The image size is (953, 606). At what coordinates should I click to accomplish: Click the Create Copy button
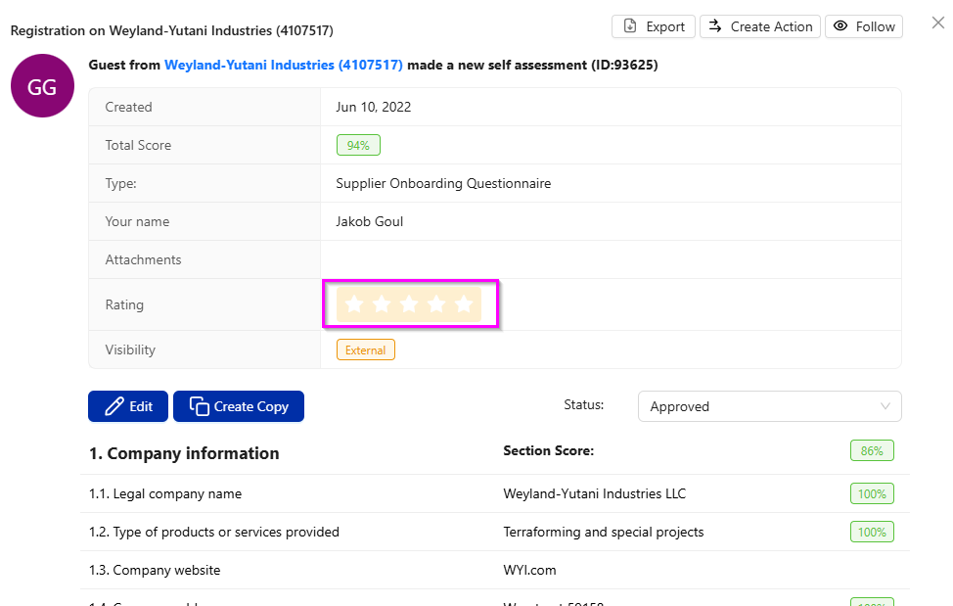tap(239, 406)
